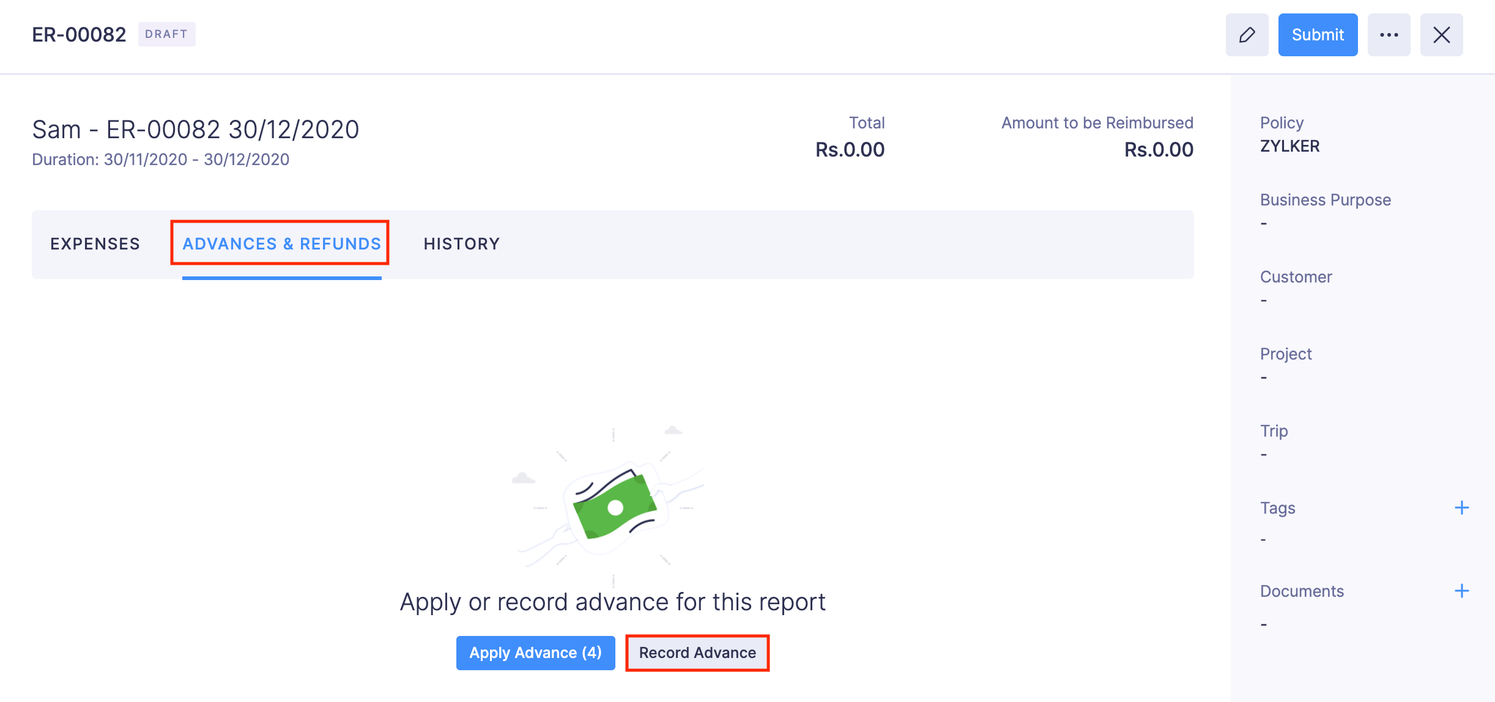The width and height of the screenshot is (1495, 702).
Task: Click the ER-00082 header report number
Action: 79,35
